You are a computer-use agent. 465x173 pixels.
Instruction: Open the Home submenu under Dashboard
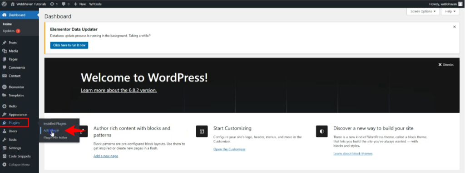click(x=7, y=24)
